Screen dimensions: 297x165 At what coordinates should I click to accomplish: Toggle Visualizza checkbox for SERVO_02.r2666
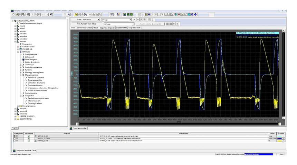(29, 139)
